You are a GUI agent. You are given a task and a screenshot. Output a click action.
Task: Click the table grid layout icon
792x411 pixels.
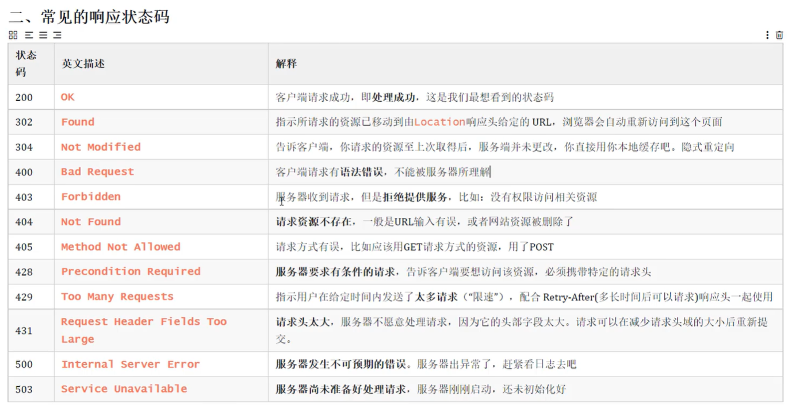(13, 35)
